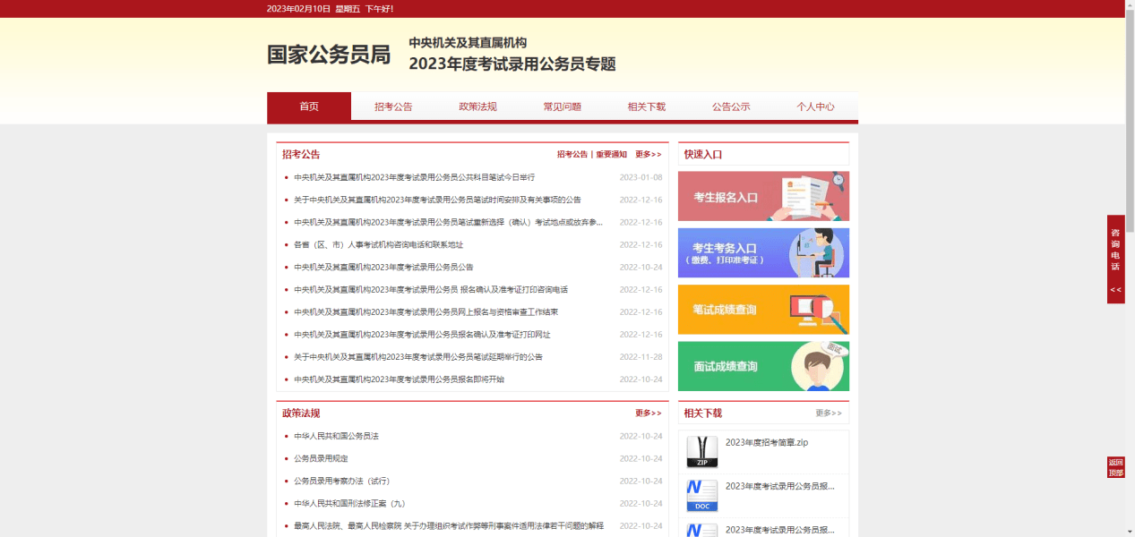The width and height of the screenshot is (1135, 537).
Task: Open the 考生报名入口 banner
Action: pos(763,196)
